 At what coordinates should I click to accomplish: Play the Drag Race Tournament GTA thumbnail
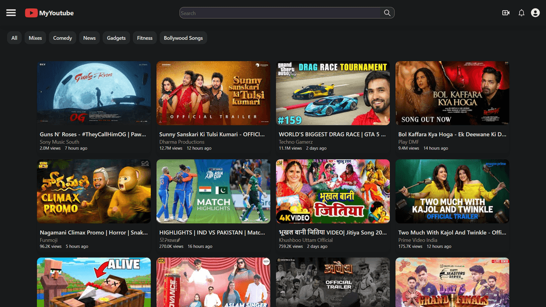tap(333, 93)
